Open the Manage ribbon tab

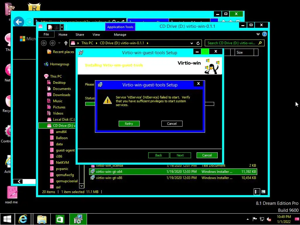pyautogui.click(x=120, y=35)
